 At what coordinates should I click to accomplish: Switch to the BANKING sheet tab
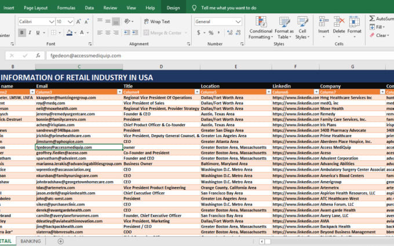tap(30, 241)
